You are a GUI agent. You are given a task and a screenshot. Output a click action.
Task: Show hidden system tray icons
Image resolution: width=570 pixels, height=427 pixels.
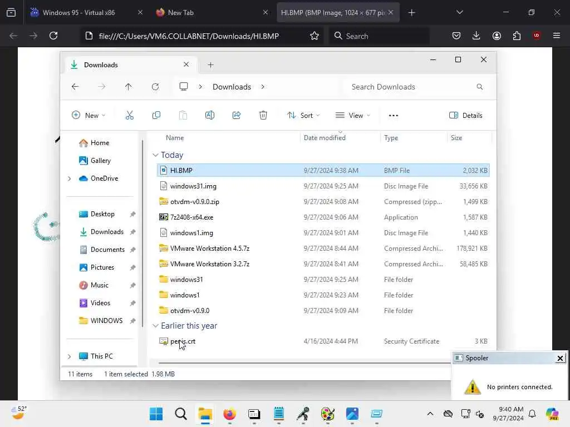(430, 414)
